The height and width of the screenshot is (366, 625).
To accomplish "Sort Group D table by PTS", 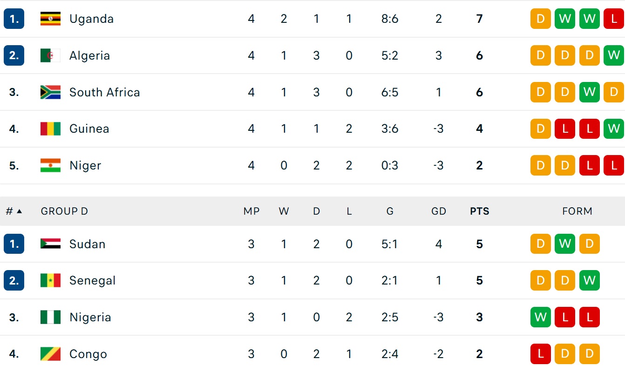I will click(479, 211).
